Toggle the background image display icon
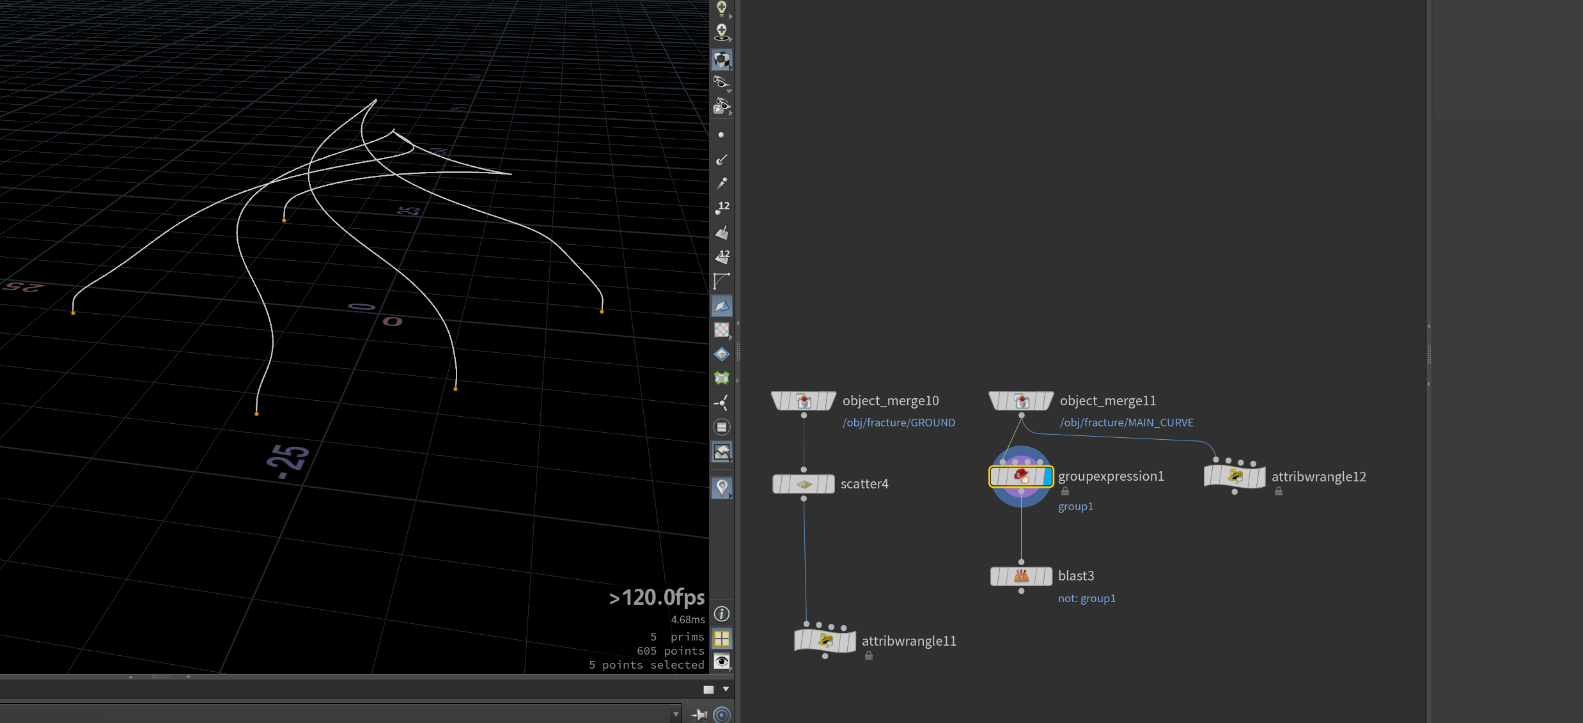This screenshot has height=723, width=1583. pyautogui.click(x=722, y=452)
